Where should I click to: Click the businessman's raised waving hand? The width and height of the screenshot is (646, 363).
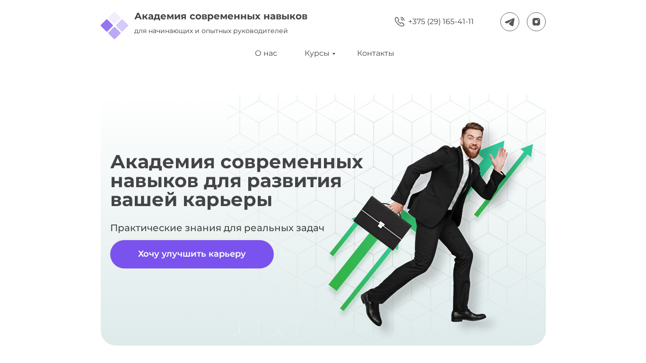pyautogui.click(x=498, y=158)
